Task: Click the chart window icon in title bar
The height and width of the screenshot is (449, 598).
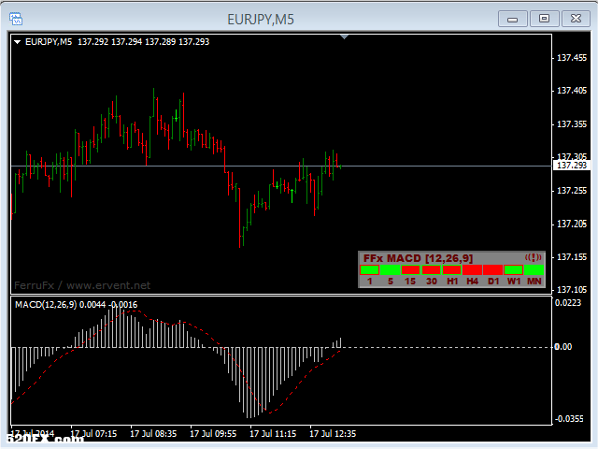Action: [16, 19]
